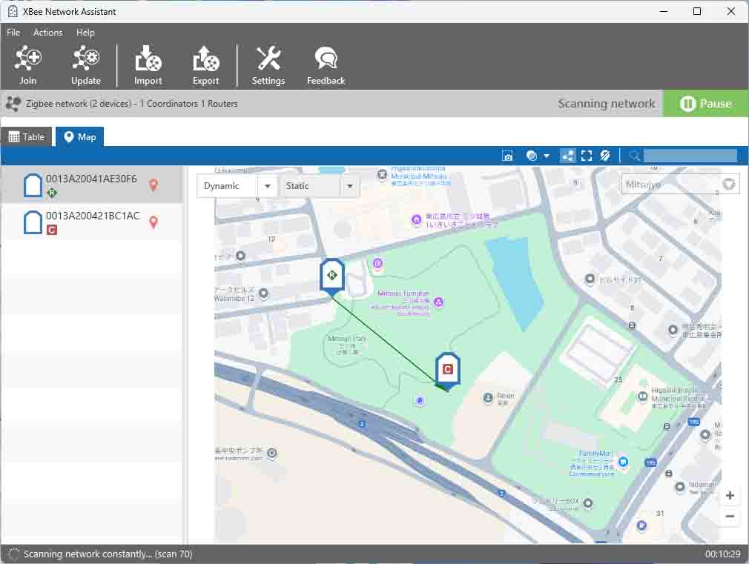749x564 pixels.
Task: Focus the map toolbar search field
Action: (x=690, y=156)
